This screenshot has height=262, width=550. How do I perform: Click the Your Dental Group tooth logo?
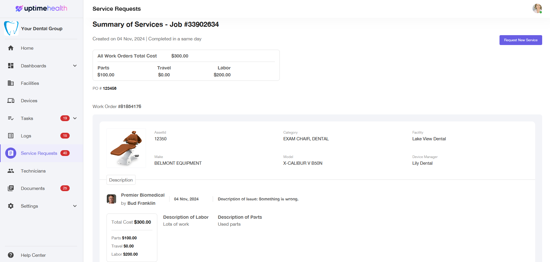pos(11,28)
